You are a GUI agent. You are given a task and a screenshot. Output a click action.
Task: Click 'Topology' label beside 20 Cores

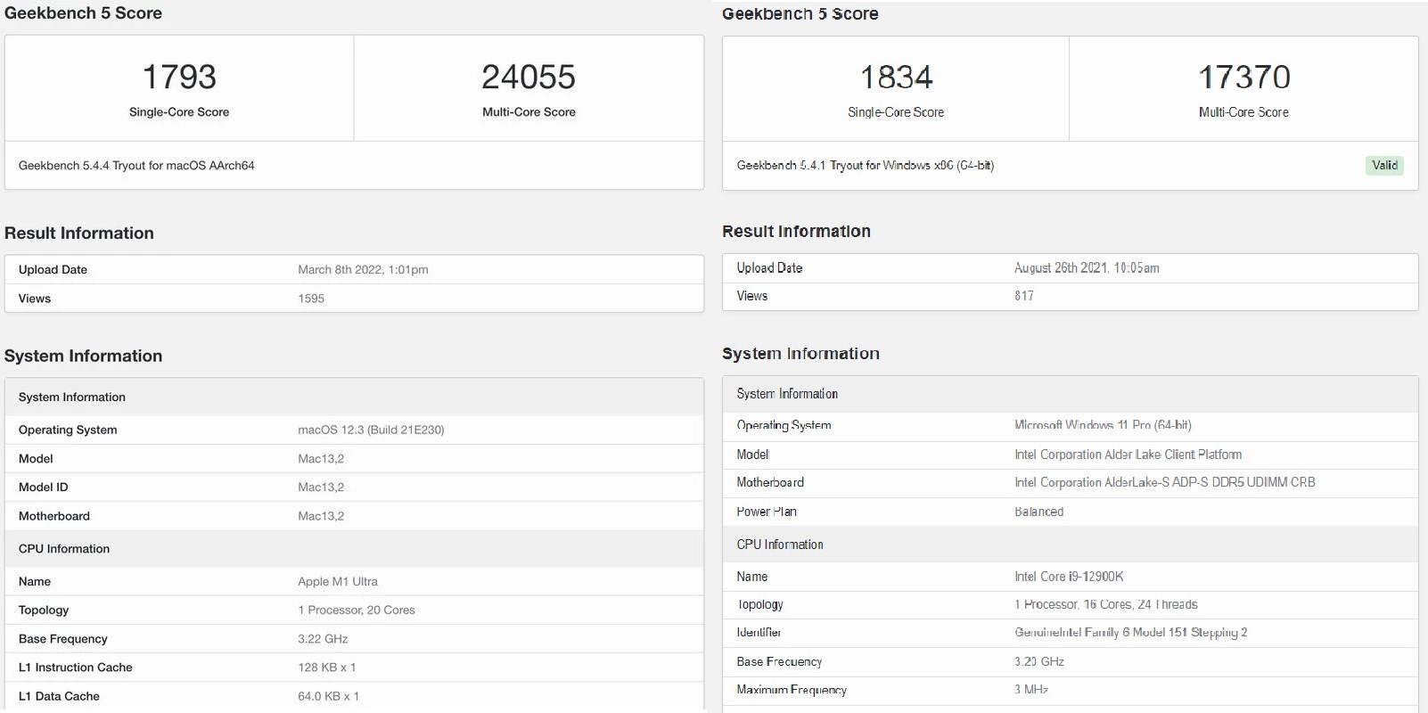[44, 611]
